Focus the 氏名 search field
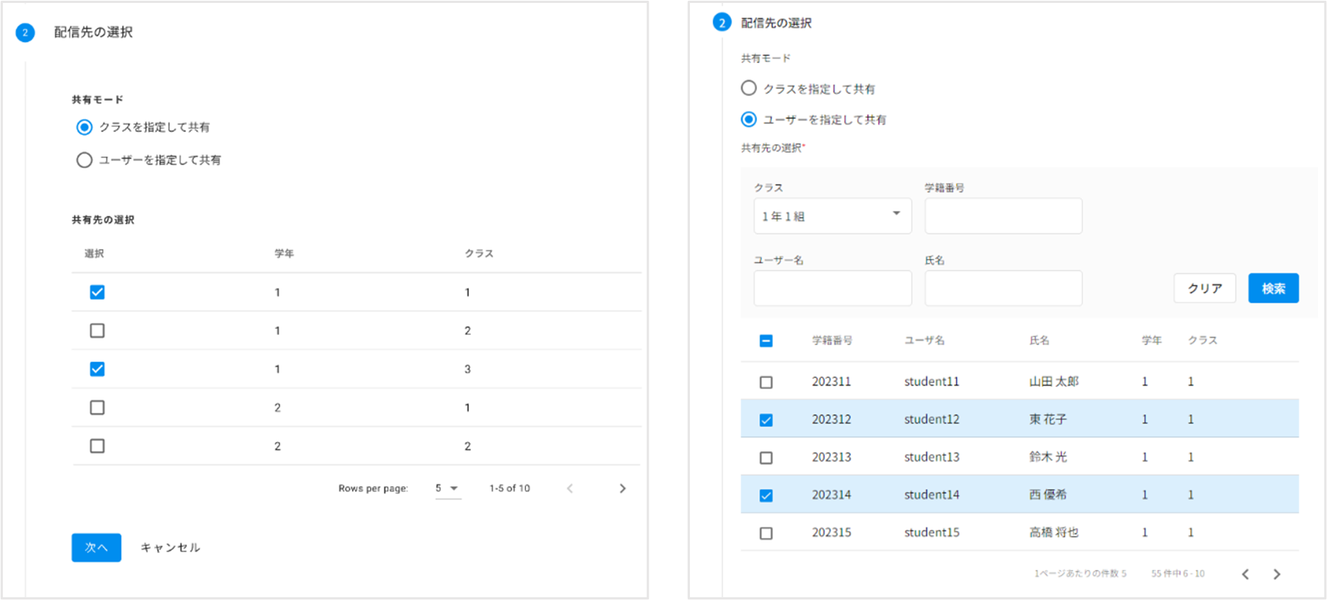Viewport: 1327px width, 600px height. point(1003,288)
